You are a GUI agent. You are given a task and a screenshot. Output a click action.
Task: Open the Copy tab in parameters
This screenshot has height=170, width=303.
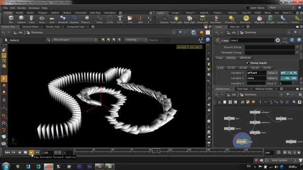(219, 58)
